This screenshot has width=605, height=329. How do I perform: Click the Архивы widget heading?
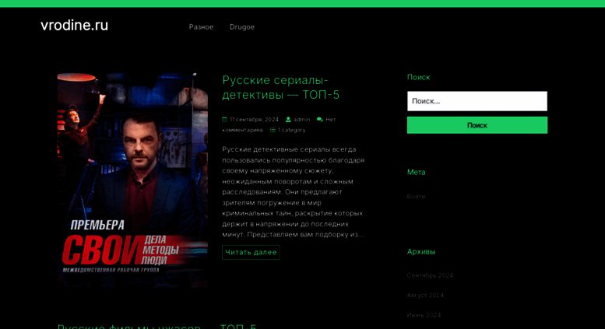tap(421, 251)
